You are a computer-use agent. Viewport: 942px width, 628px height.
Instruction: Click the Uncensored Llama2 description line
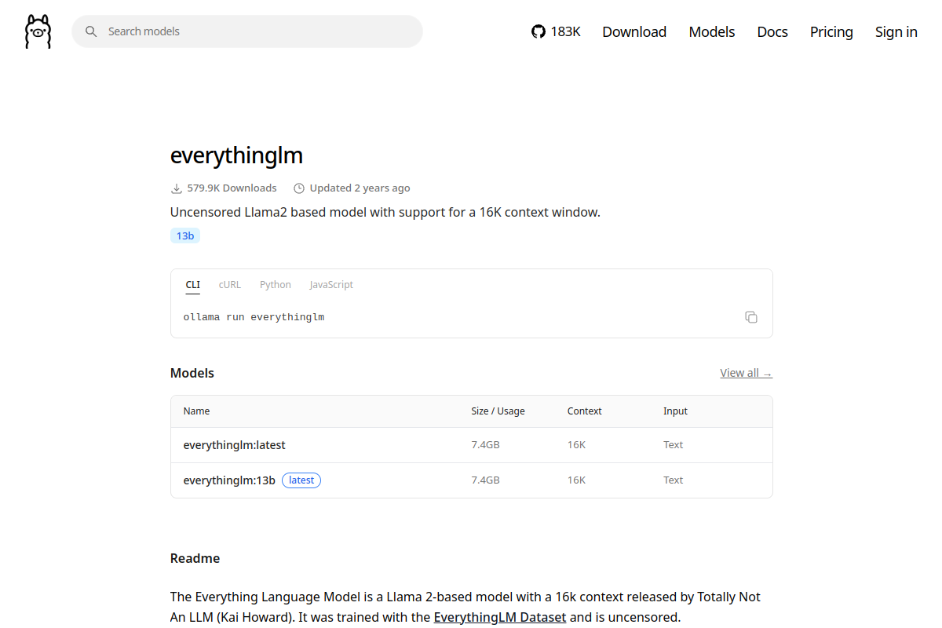[385, 212]
